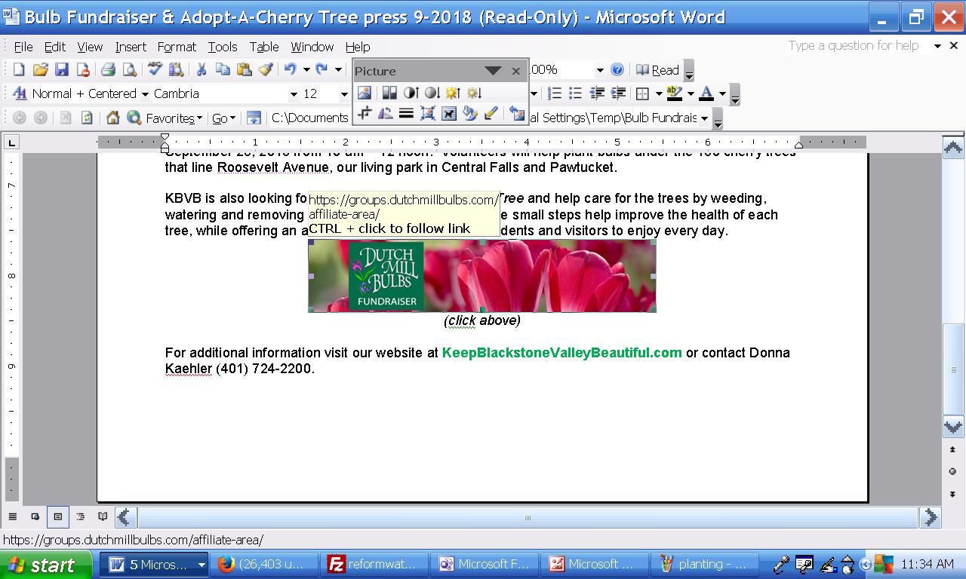The height and width of the screenshot is (579, 966).
Task: Select the Crop tool in Picture toolbar
Action: 365,114
